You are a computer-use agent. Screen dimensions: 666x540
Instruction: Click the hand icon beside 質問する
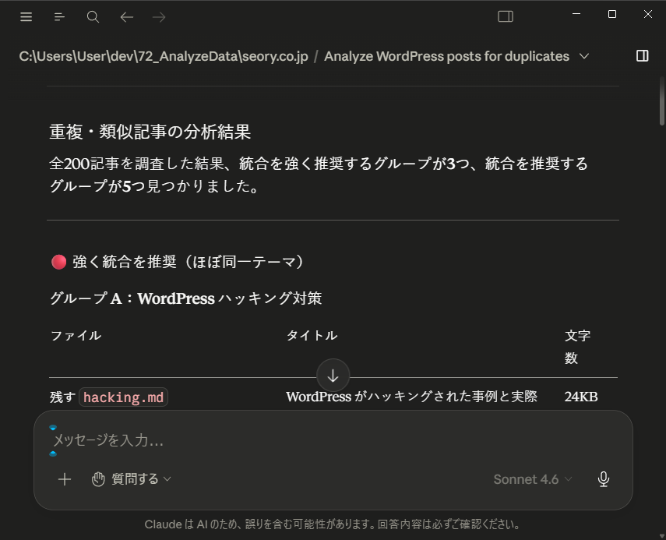point(98,479)
